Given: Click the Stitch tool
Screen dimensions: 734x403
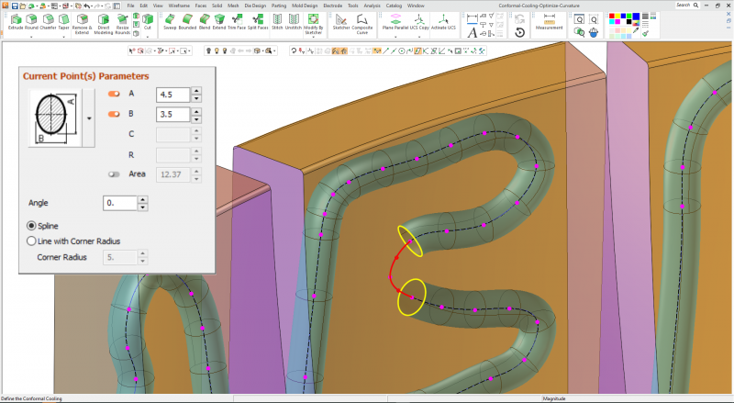Looking at the screenshot, I should click(x=278, y=22).
